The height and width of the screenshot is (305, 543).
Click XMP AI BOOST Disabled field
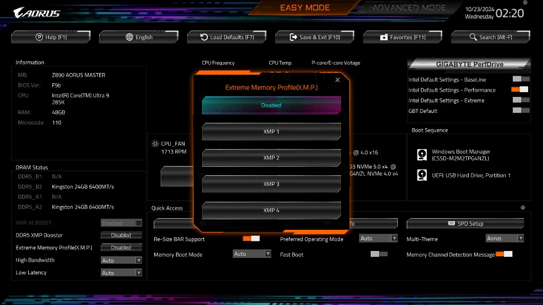(121, 223)
